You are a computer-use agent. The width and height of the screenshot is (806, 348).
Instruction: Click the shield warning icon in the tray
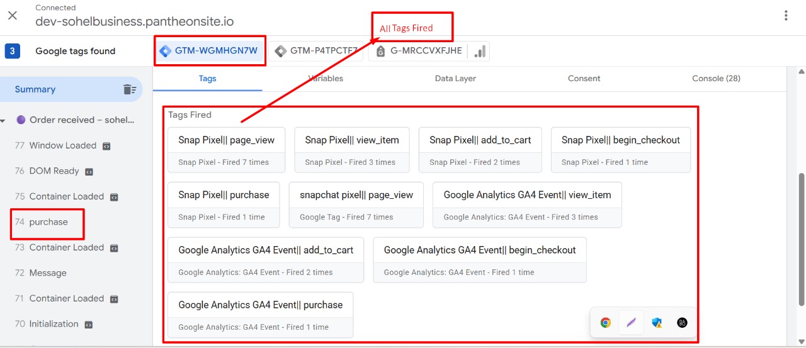(657, 323)
